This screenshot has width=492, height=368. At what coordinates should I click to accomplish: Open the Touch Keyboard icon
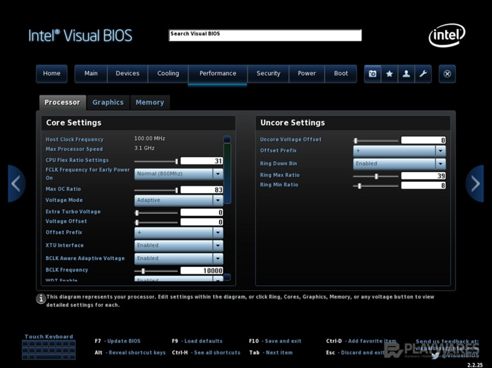[49, 349]
